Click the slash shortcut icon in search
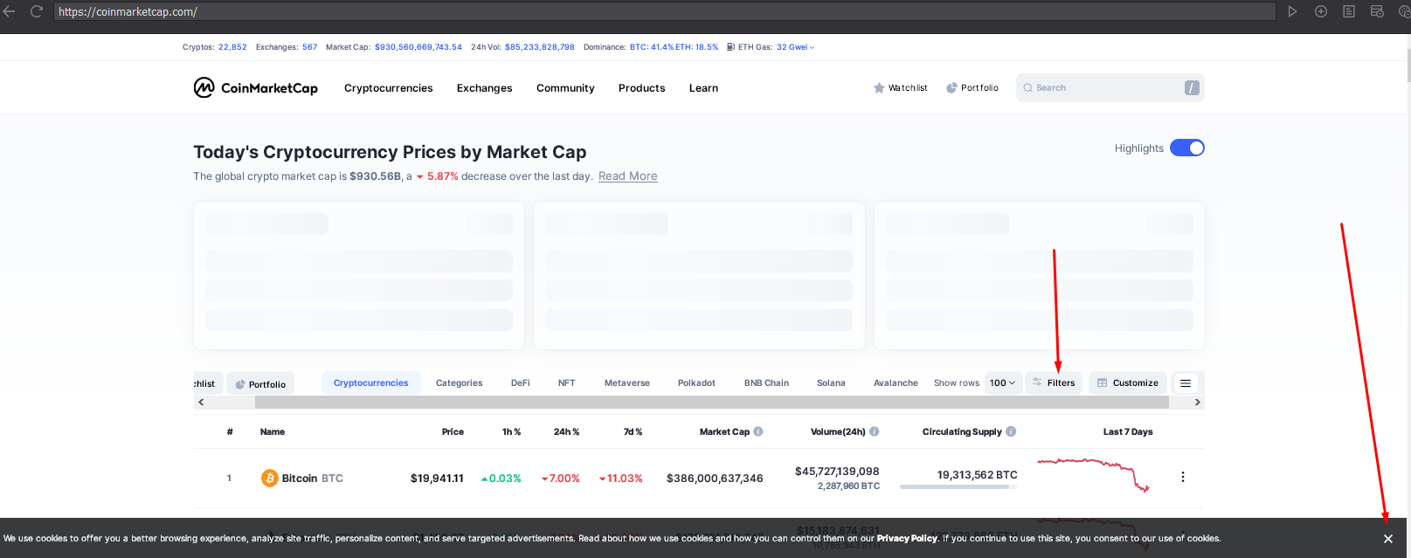The width and height of the screenshot is (1411, 558). point(1192,87)
